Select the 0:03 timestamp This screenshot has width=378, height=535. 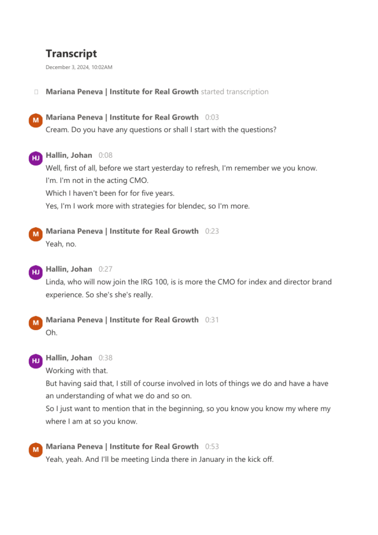pos(212,118)
